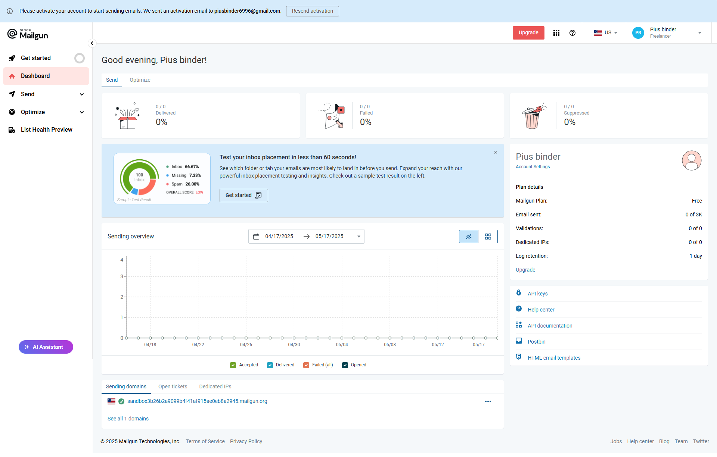The height and width of the screenshot is (457, 717).
Task: Open the Twitter footer link
Action: tap(701, 442)
